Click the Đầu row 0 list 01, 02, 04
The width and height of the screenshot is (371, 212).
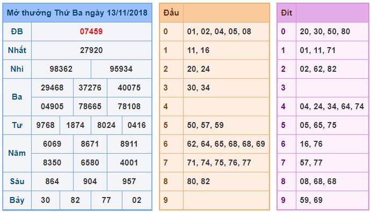coord(205,32)
